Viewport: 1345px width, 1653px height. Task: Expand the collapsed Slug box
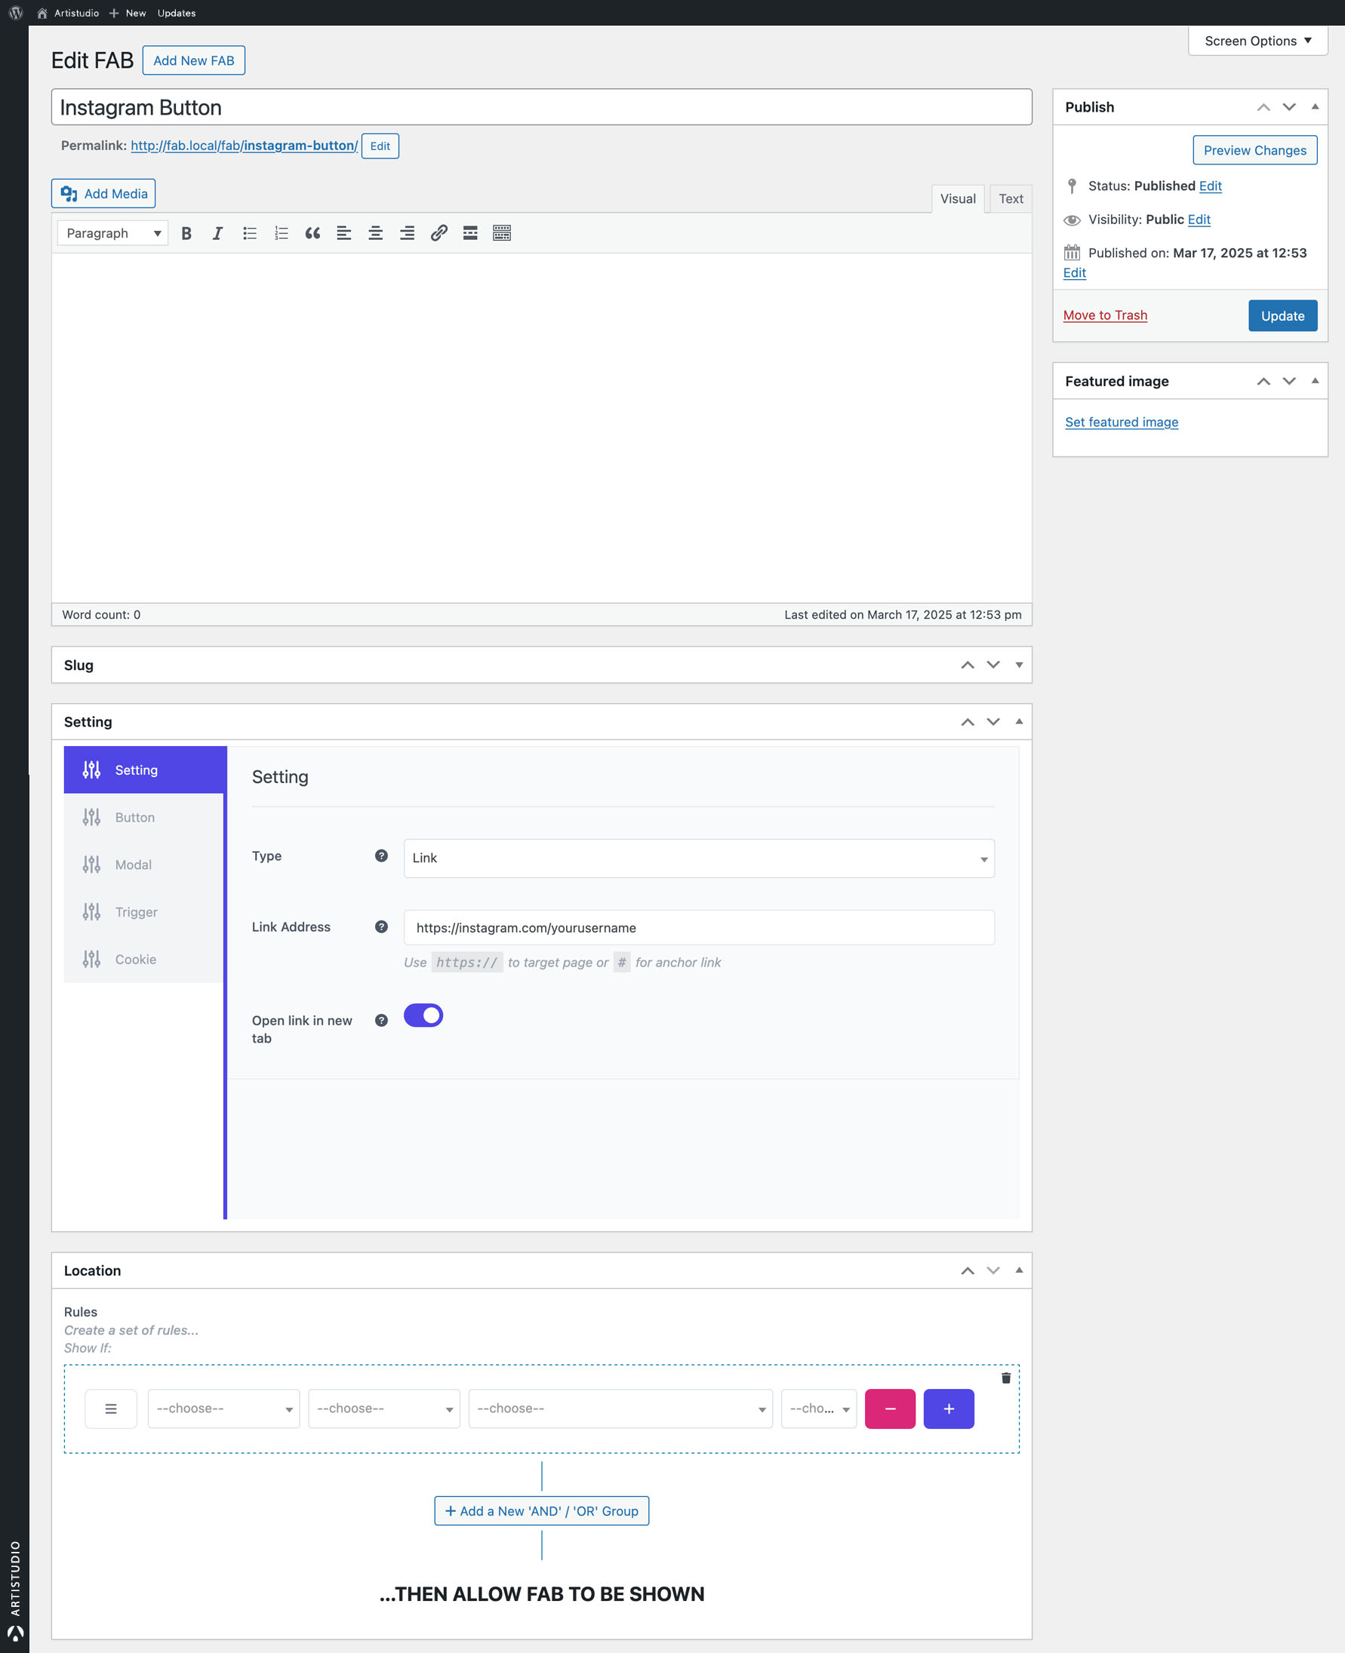[1019, 665]
